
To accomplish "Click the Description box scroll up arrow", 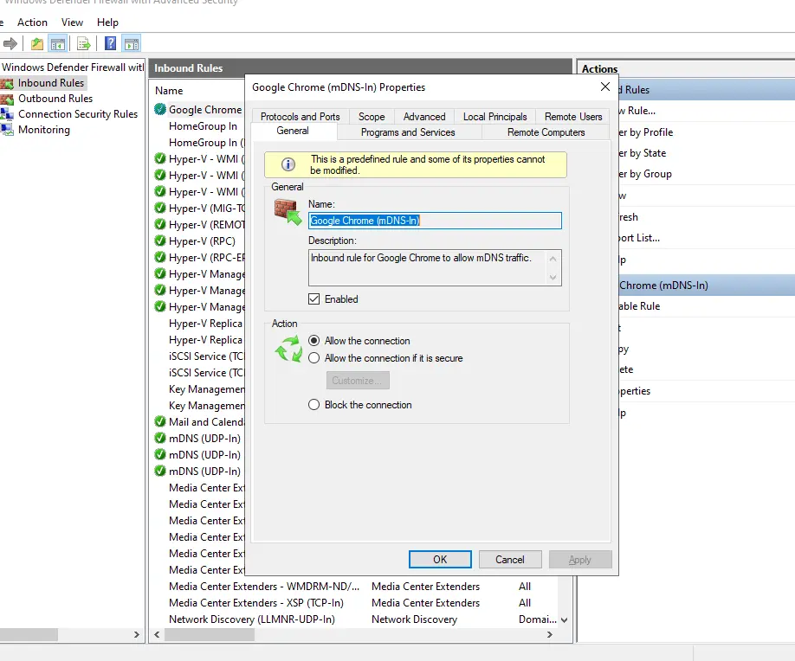I will pyautogui.click(x=553, y=259).
